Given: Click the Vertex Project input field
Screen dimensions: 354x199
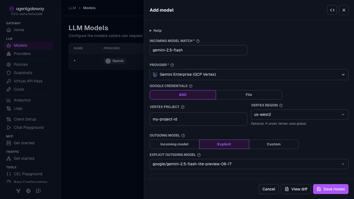Looking at the screenshot, I should point(198,119).
